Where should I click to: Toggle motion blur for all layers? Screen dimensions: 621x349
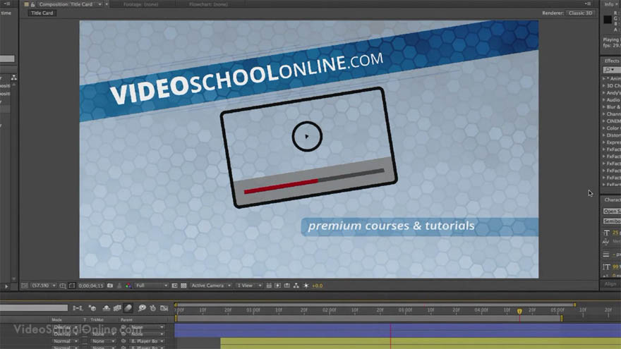128,308
